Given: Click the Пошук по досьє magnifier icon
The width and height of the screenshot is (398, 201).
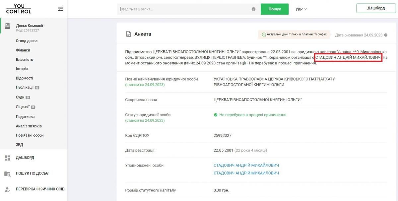Looking at the screenshot, I should click(x=7, y=173).
